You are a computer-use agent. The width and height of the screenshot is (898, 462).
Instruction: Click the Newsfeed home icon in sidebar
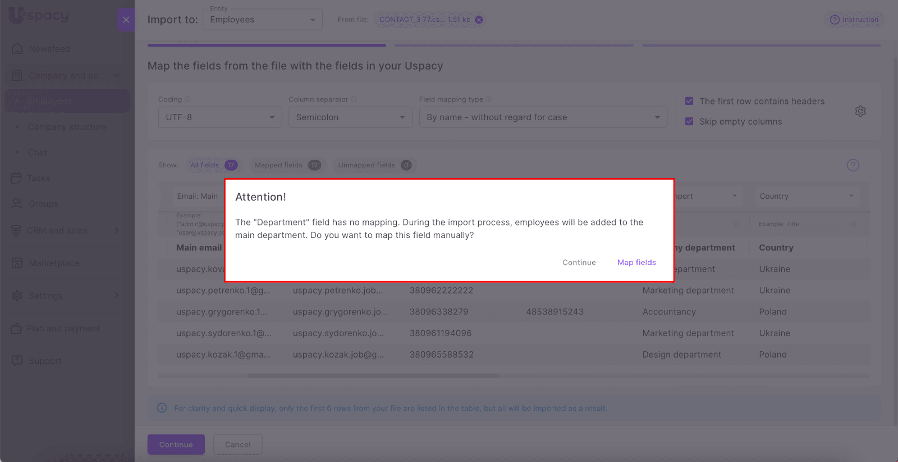17,49
